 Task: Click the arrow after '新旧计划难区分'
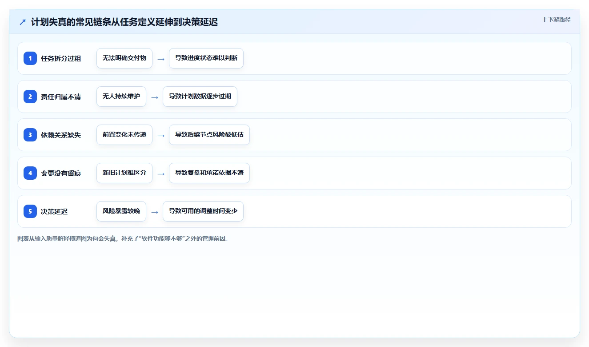click(161, 173)
